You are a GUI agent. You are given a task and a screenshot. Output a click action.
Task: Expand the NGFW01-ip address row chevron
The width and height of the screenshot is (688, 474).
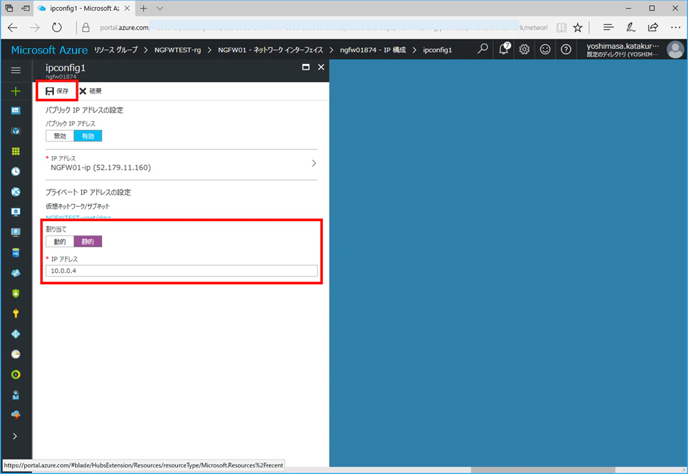[314, 163]
